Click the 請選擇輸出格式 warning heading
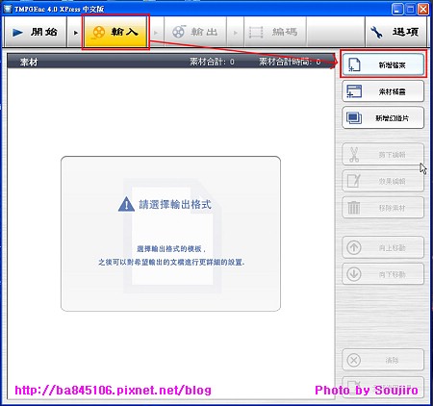The image size is (433, 406). tap(175, 204)
